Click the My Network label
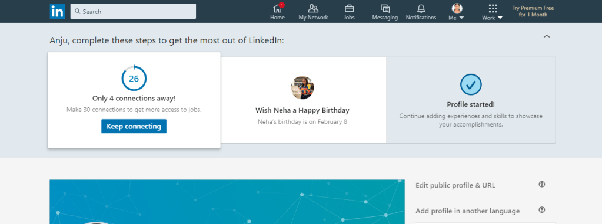 [313, 18]
